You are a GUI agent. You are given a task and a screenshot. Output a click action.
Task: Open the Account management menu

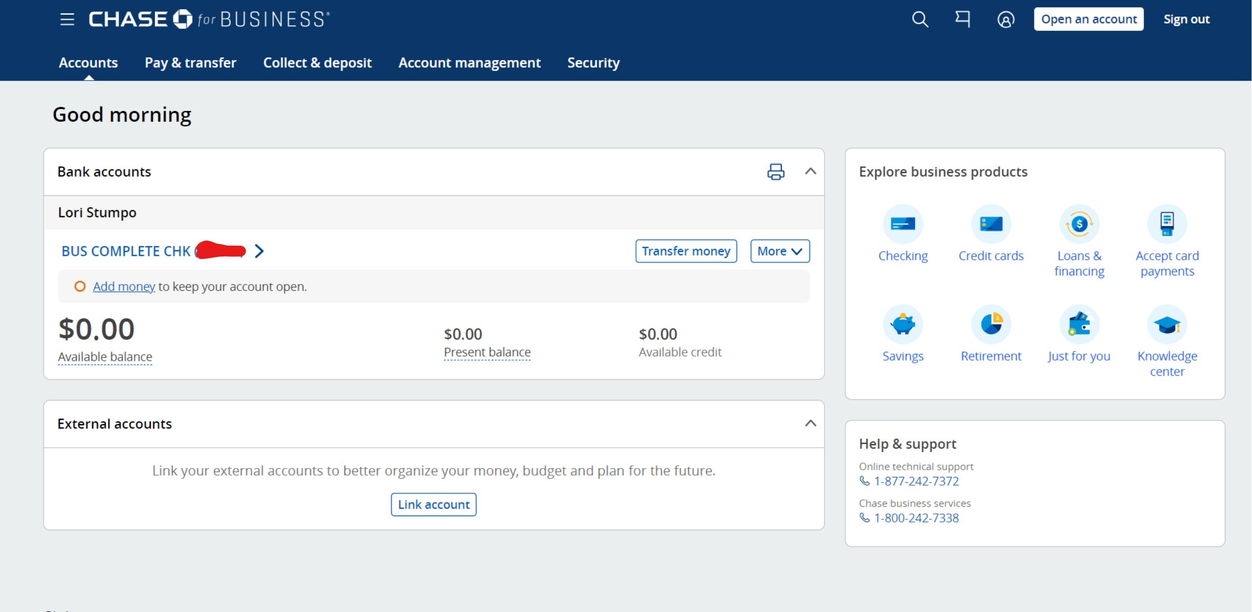tap(469, 63)
